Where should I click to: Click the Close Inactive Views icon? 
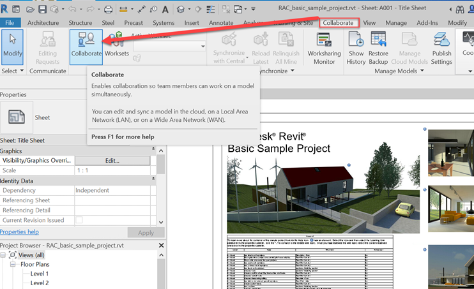(x=226, y=10)
